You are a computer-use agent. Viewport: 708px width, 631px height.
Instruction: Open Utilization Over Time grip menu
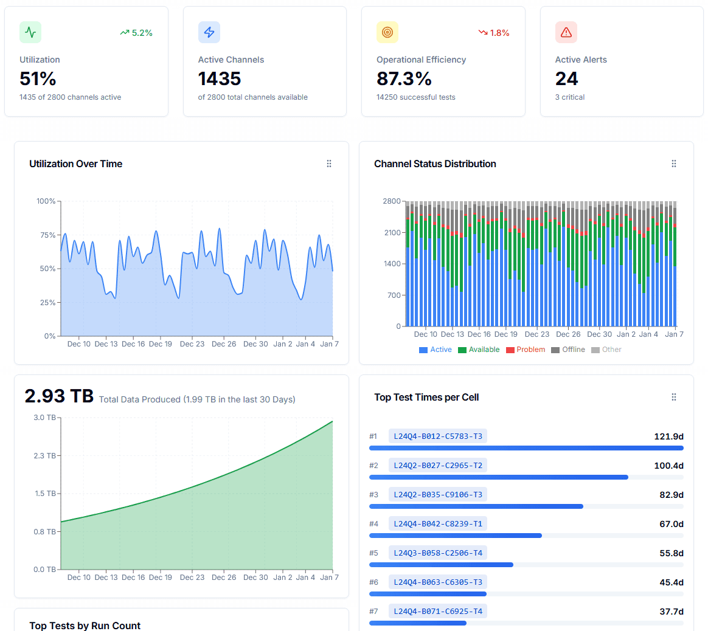click(329, 164)
